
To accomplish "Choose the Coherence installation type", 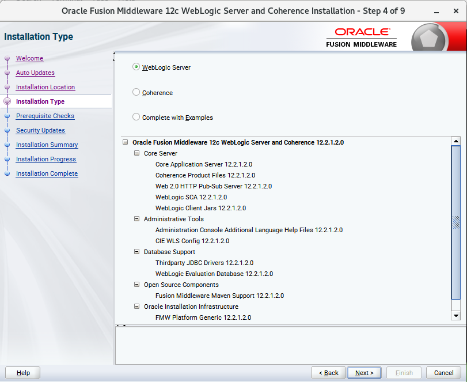I will point(136,92).
